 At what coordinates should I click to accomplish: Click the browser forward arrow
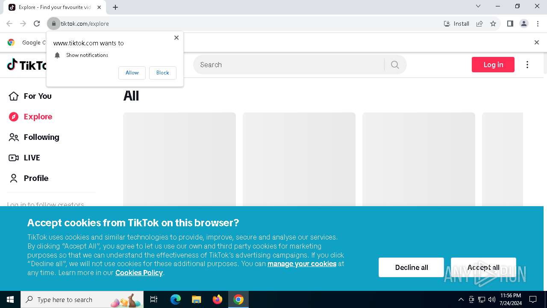pyautogui.click(x=23, y=24)
